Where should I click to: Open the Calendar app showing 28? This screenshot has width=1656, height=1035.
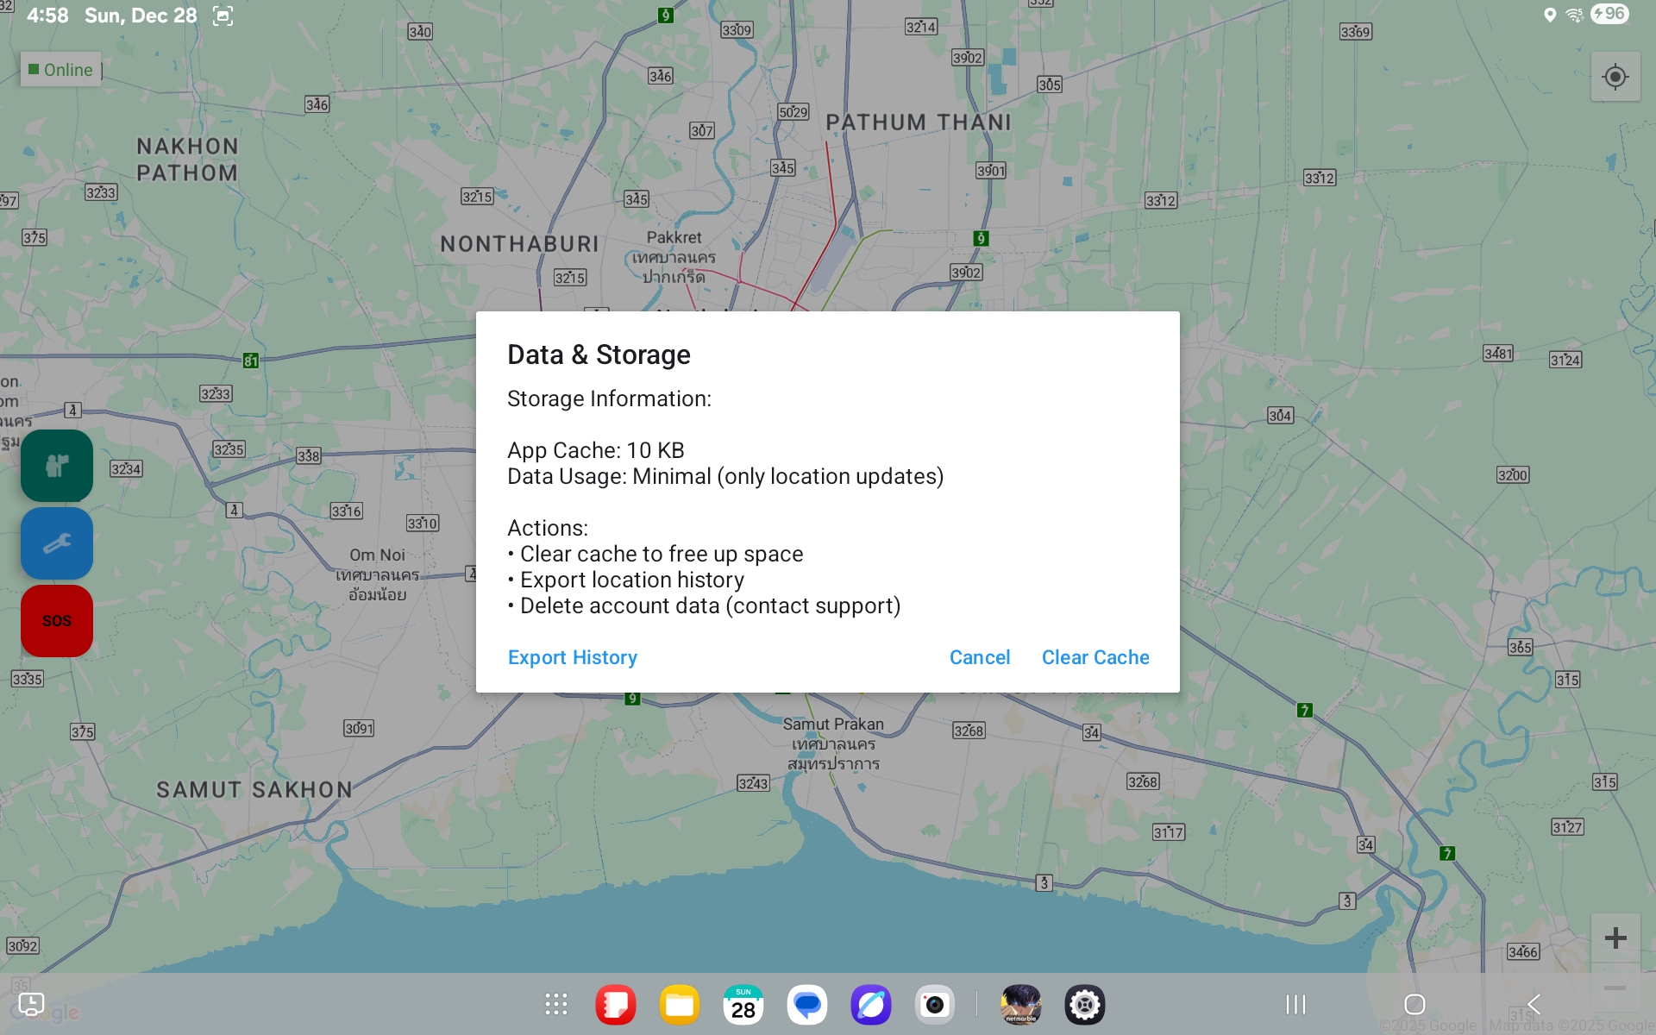click(743, 1005)
